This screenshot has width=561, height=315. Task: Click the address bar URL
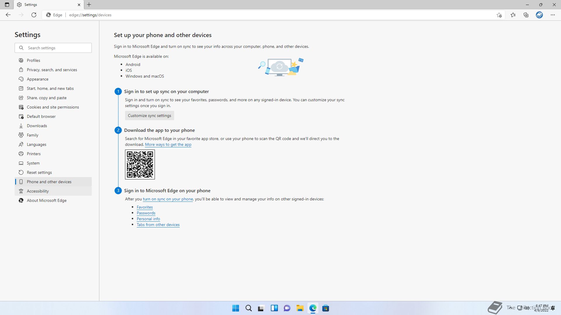click(90, 15)
